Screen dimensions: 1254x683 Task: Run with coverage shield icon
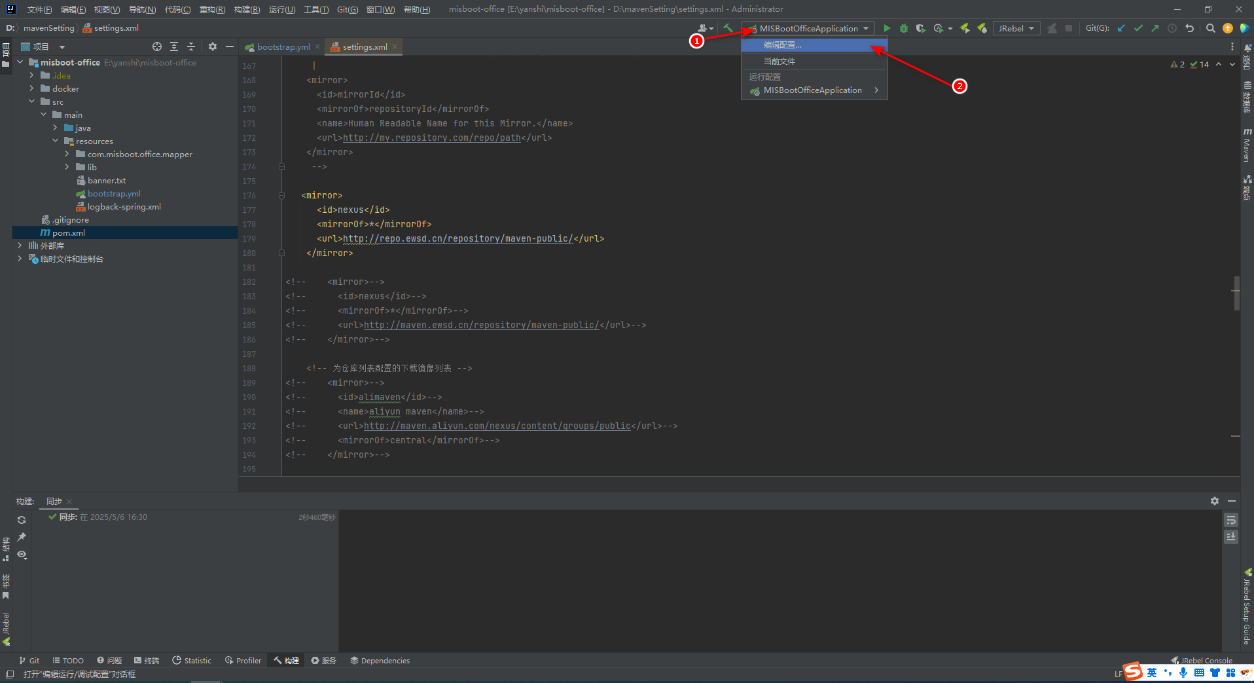pyautogui.click(x=920, y=28)
